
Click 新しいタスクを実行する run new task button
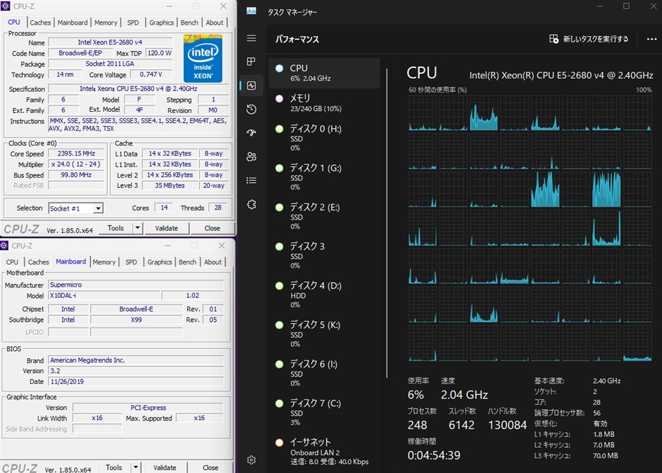coord(588,39)
